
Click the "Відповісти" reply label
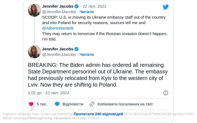73,104
